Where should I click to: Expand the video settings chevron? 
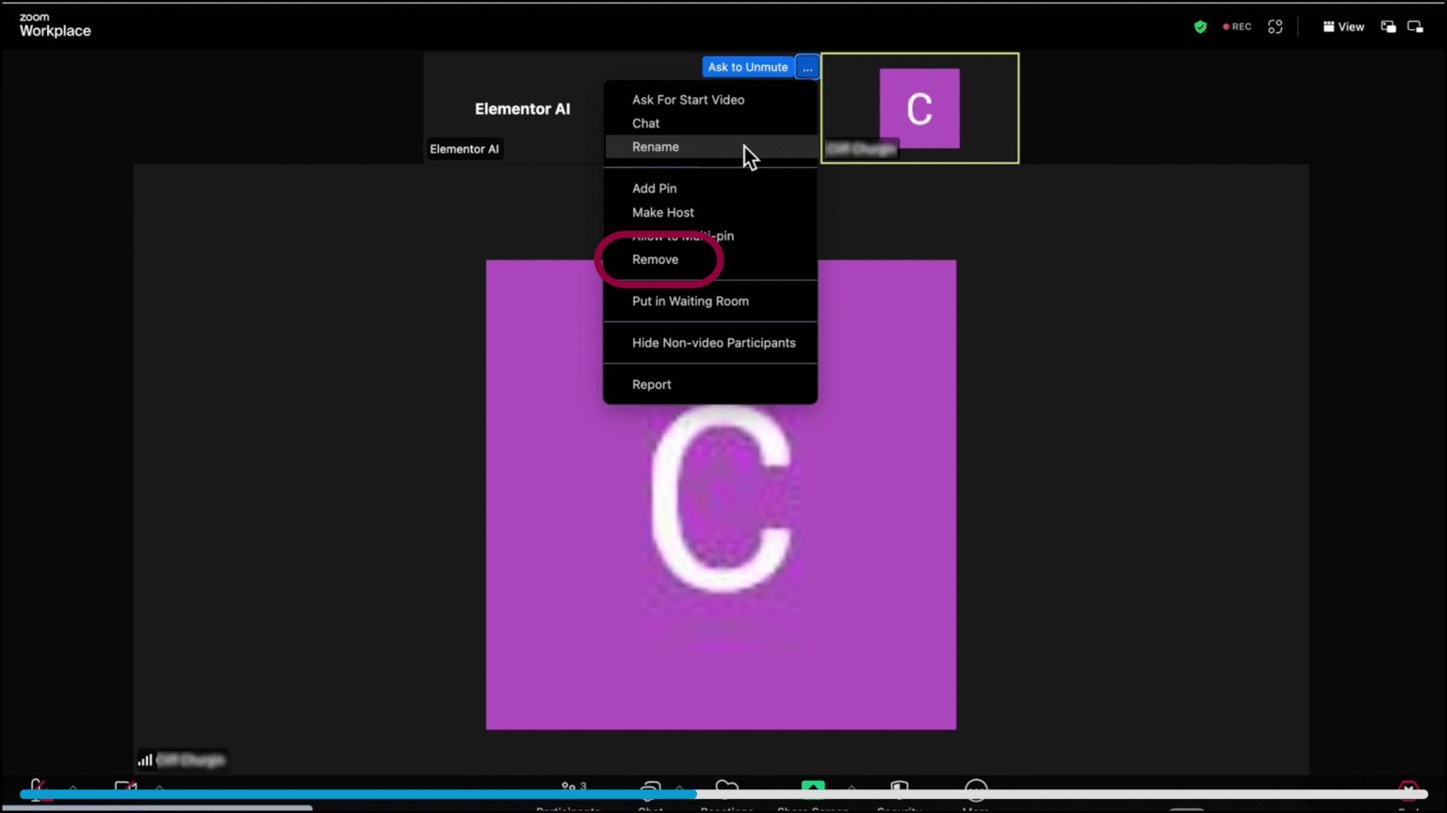[x=159, y=789]
